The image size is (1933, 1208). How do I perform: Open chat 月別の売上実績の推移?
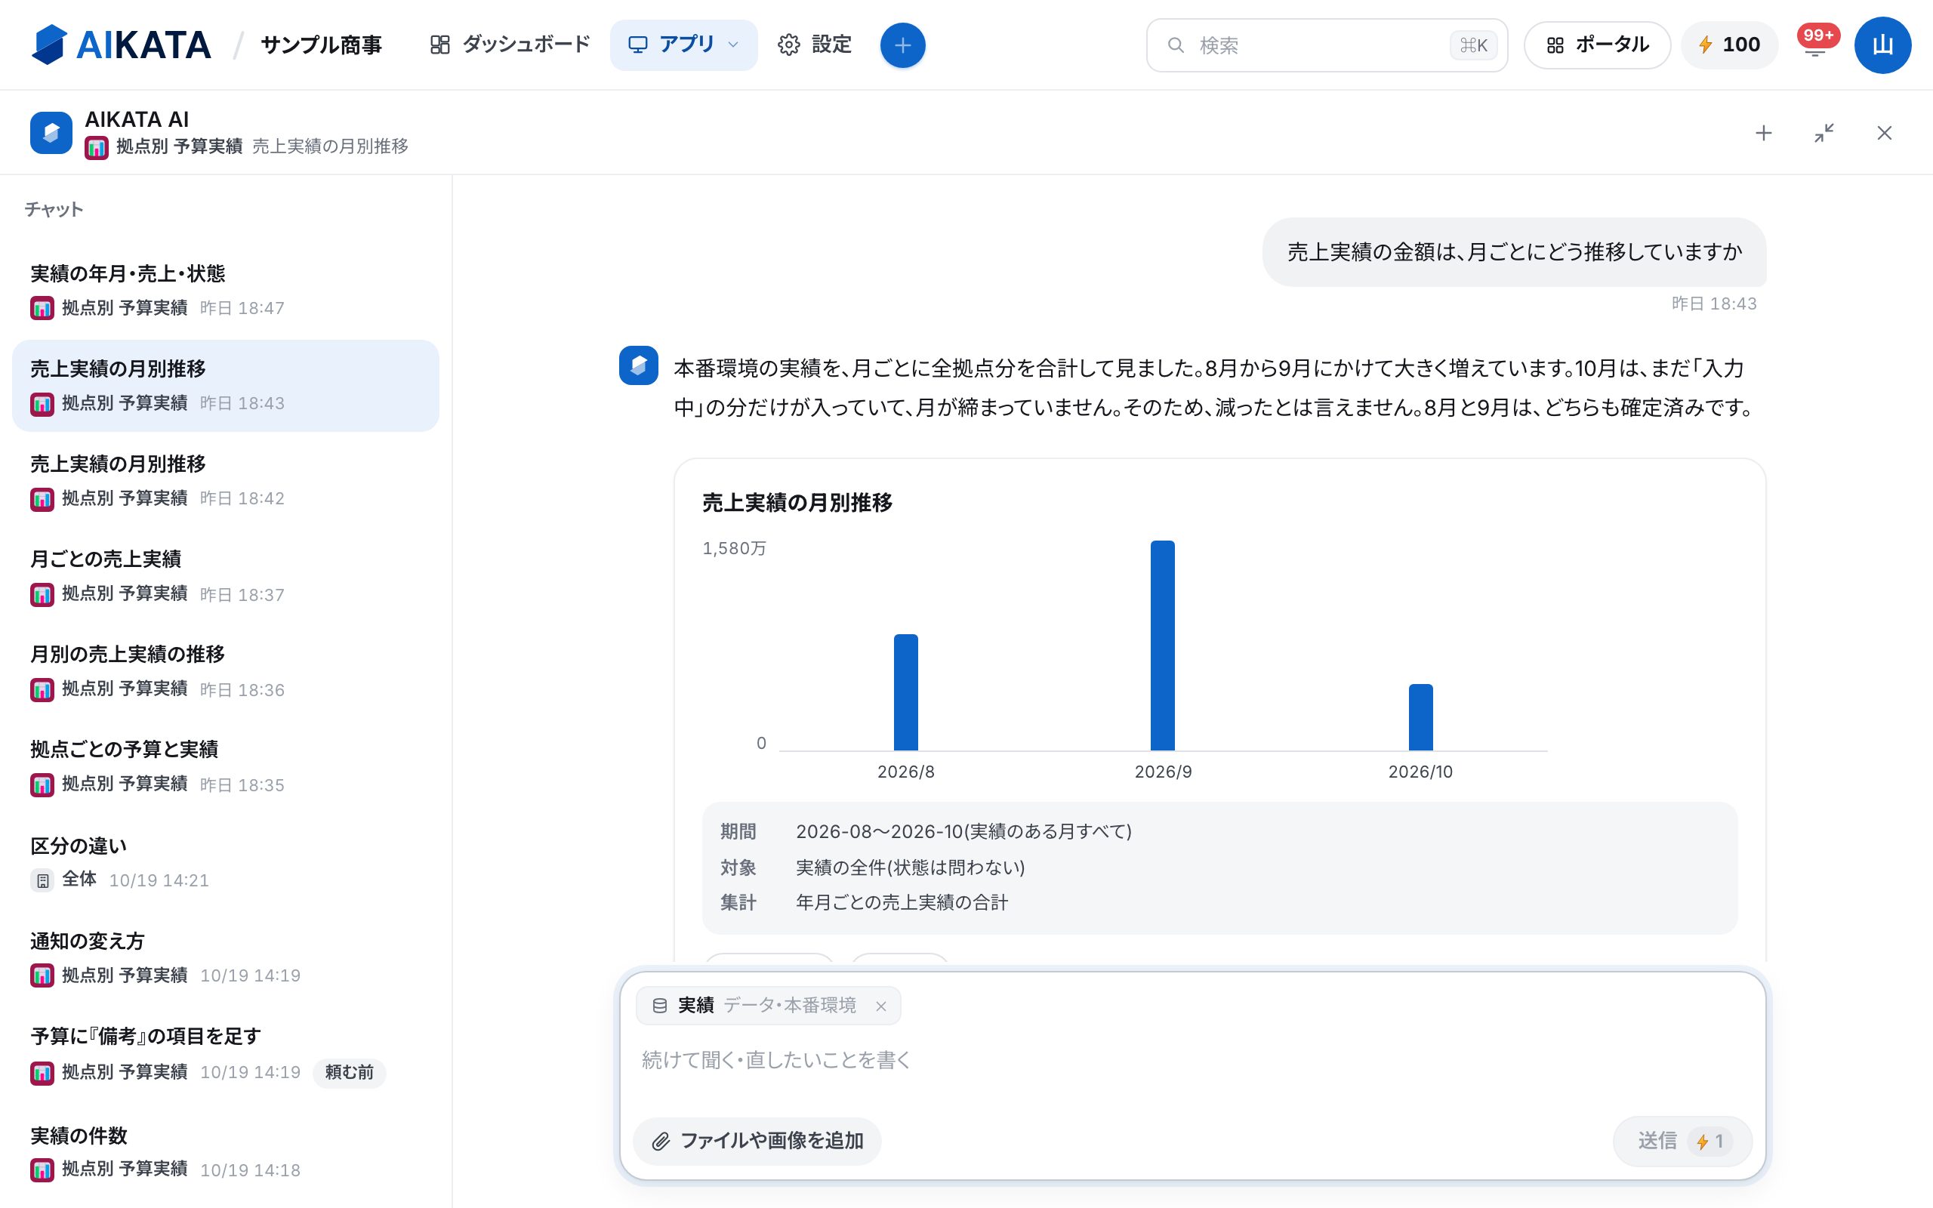point(225,671)
